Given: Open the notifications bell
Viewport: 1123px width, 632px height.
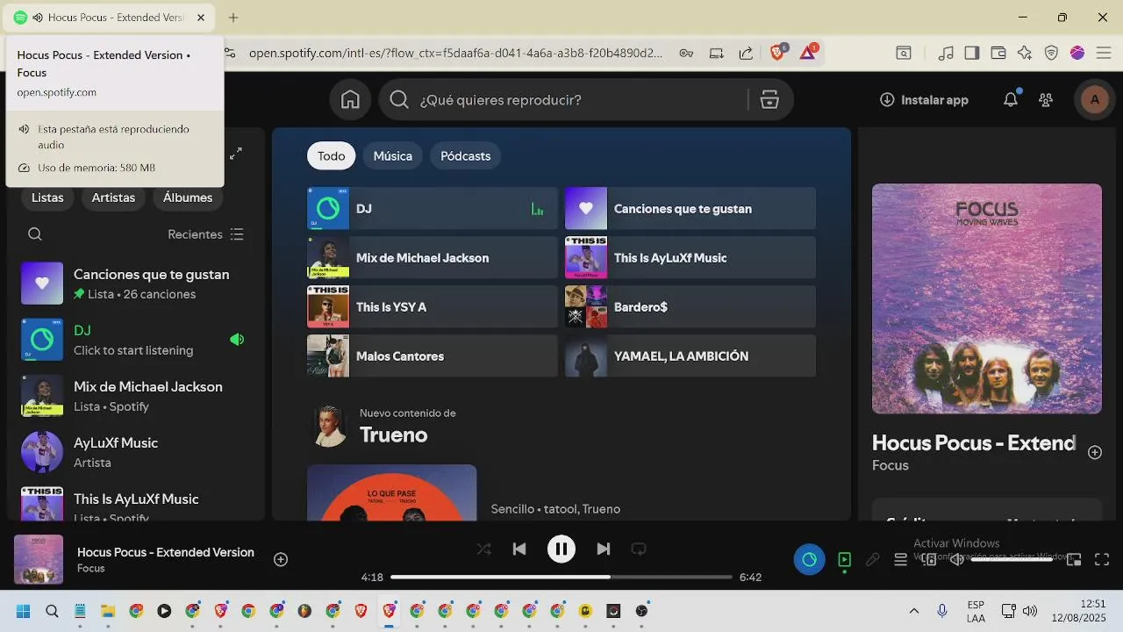Looking at the screenshot, I should tap(1011, 99).
